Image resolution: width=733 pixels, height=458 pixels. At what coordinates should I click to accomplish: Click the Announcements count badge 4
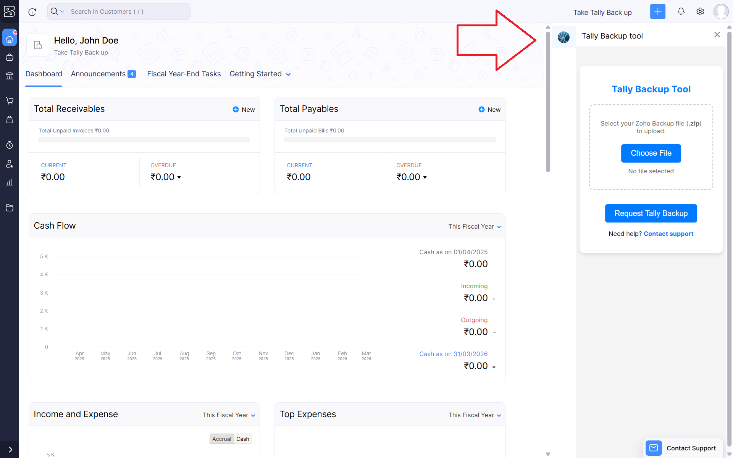pyautogui.click(x=132, y=74)
